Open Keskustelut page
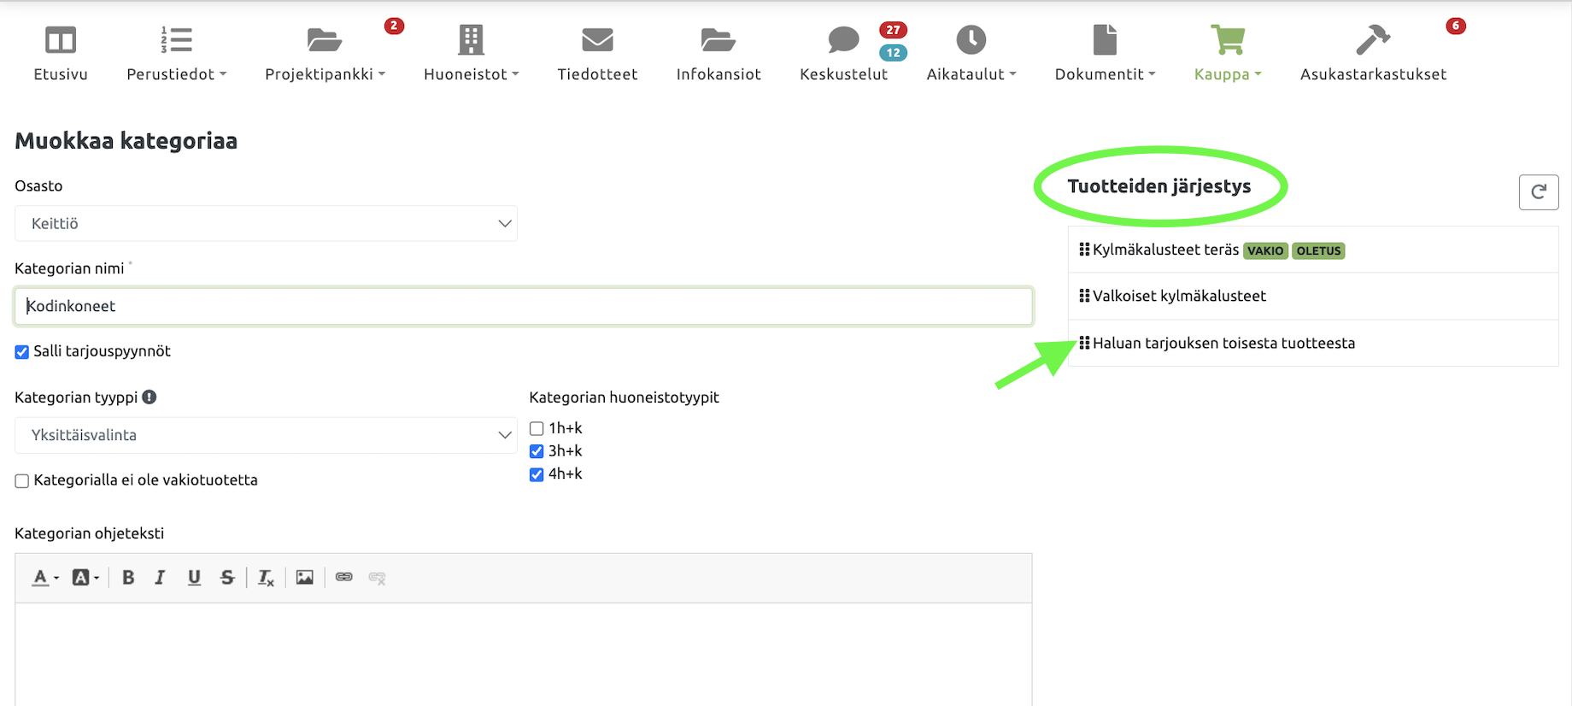The height and width of the screenshot is (706, 1572). pyautogui.click(x=843, y=53)
